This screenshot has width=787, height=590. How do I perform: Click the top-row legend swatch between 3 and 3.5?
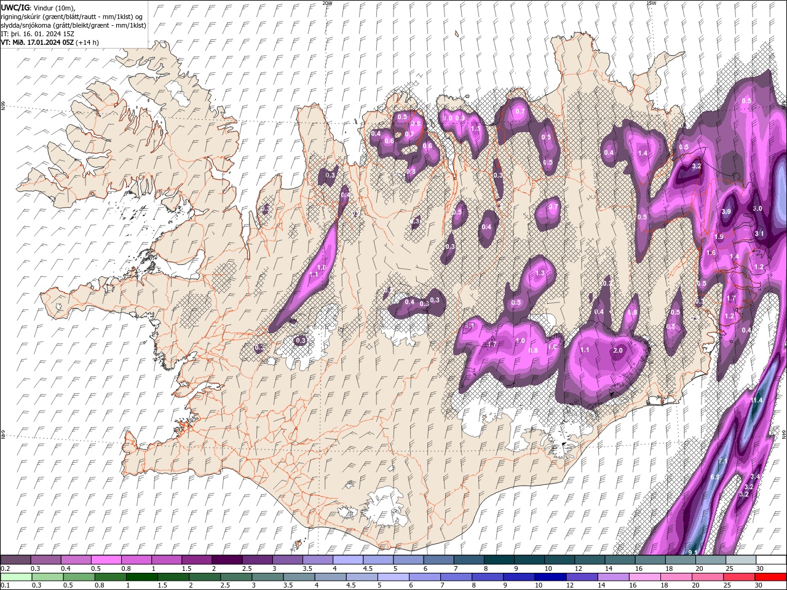point(287,560)
